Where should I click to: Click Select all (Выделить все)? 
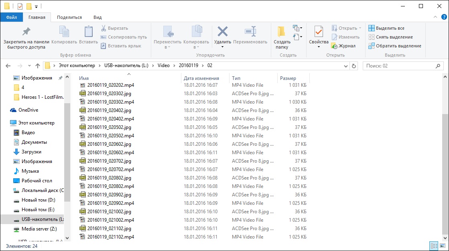click(386, 28)
